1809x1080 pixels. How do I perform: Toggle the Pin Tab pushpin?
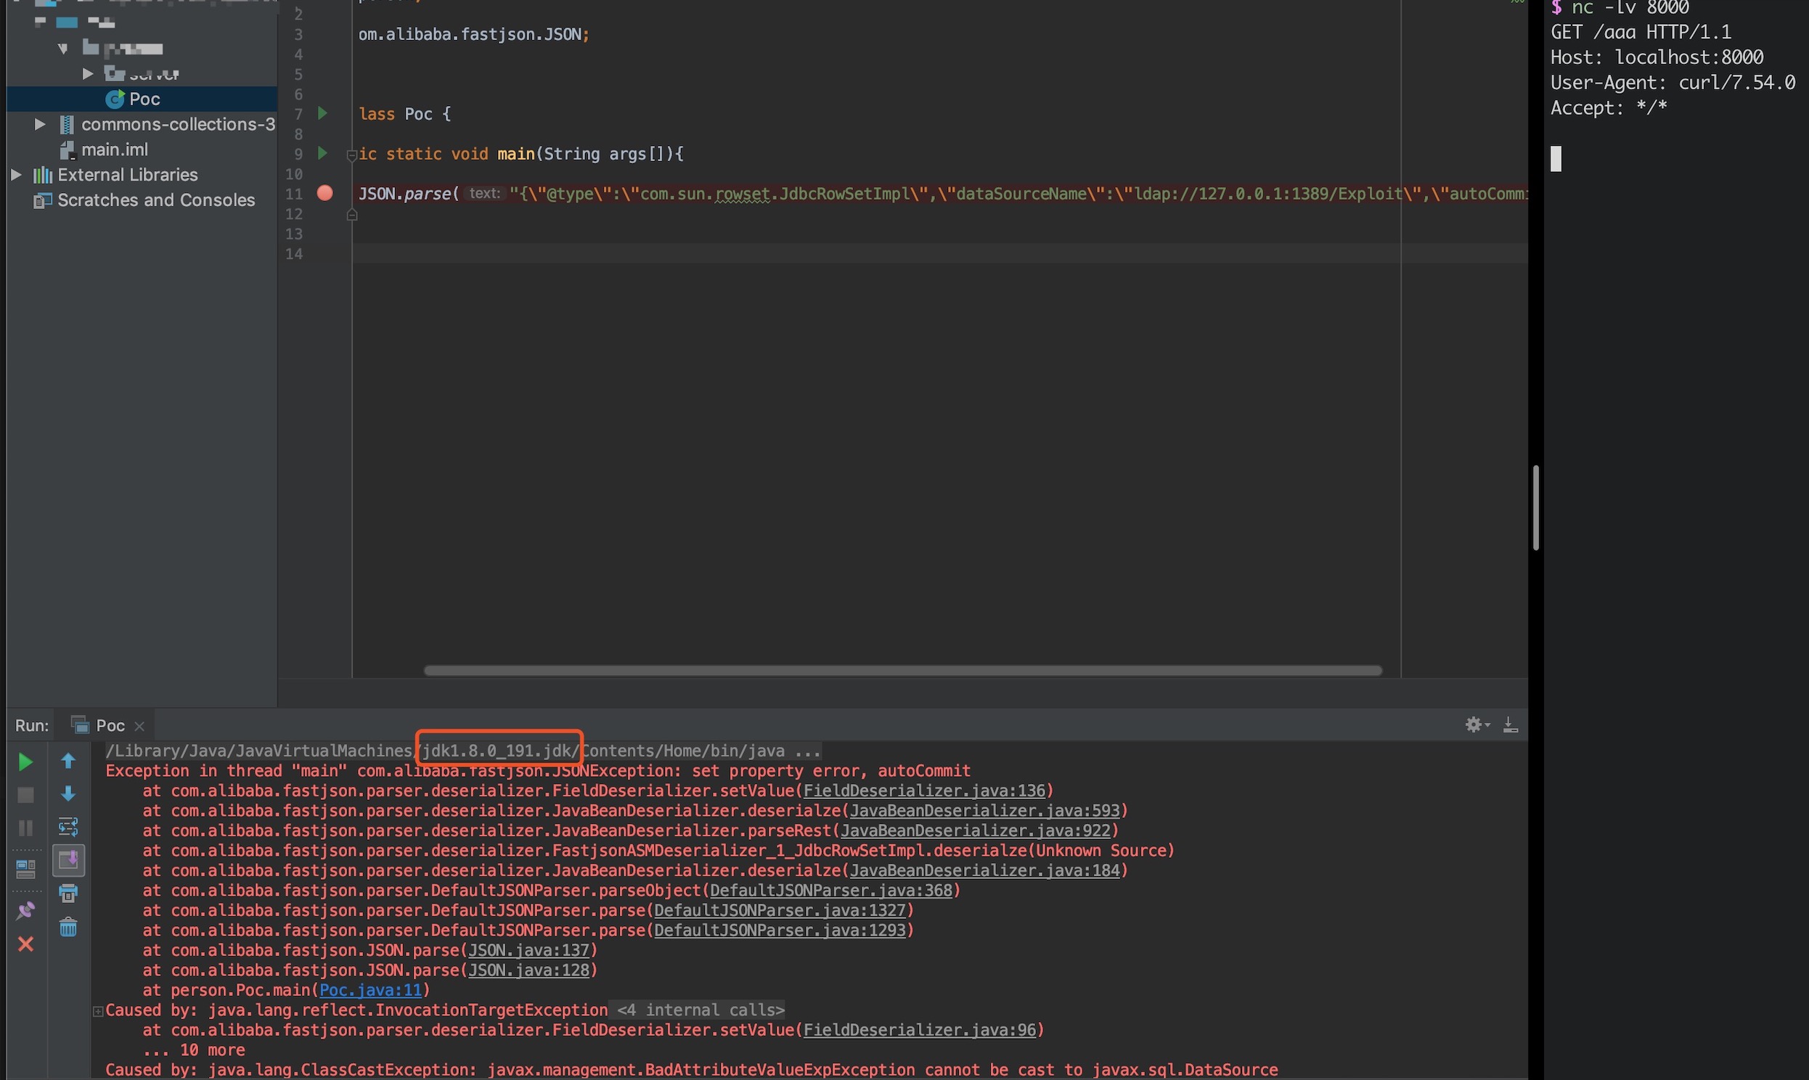(25, 911)
